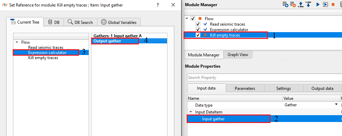Click the Gathers-1 Input gather A header
The height and width of the screenshot is (136, 342).
coord(118,36)
